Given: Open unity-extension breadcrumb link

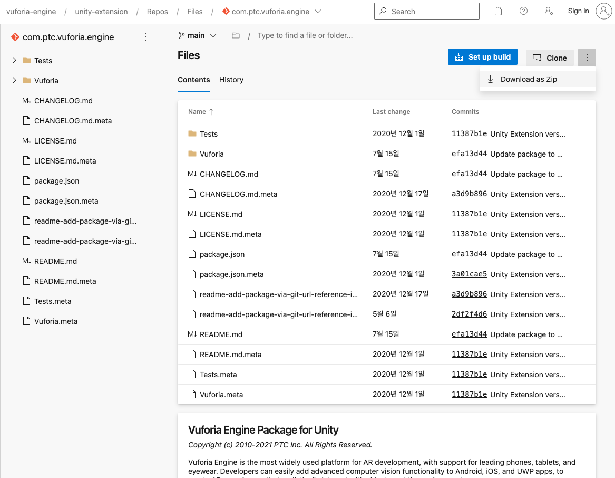Looking at the screenshot, I should point(101,12).
